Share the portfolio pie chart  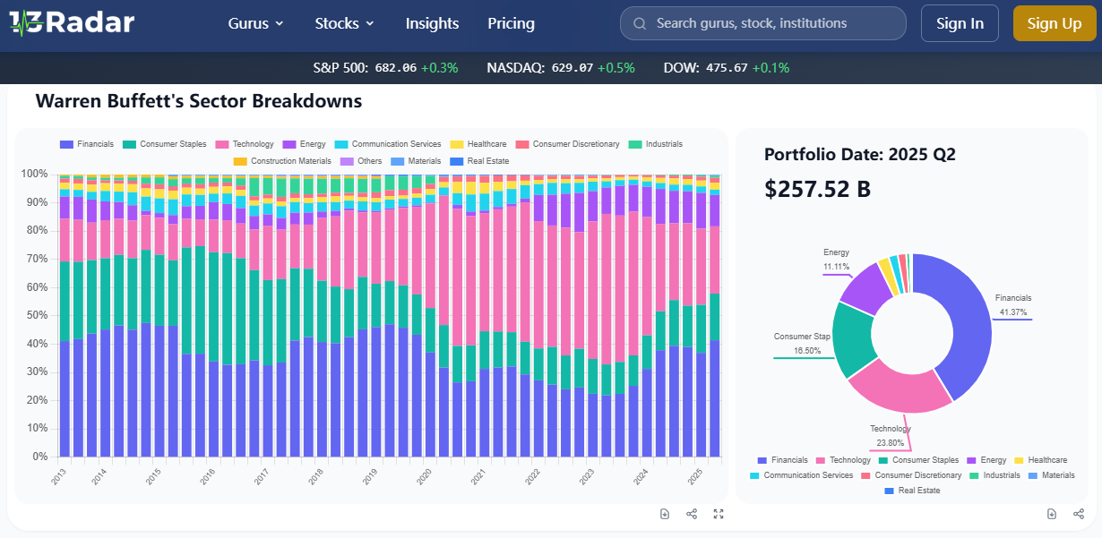click(1079, 514)
